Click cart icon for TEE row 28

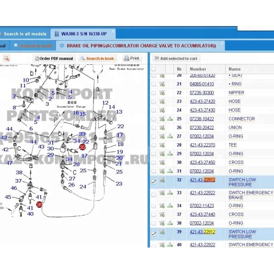click(x=162, y=145)
